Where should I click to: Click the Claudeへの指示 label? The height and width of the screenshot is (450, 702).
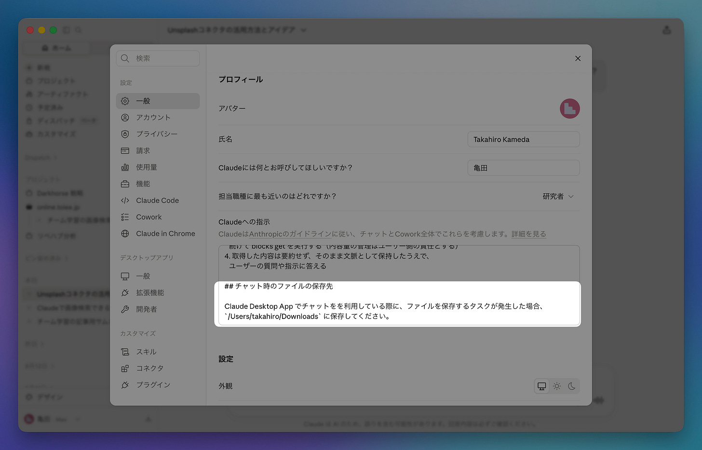tap(244, 222)
